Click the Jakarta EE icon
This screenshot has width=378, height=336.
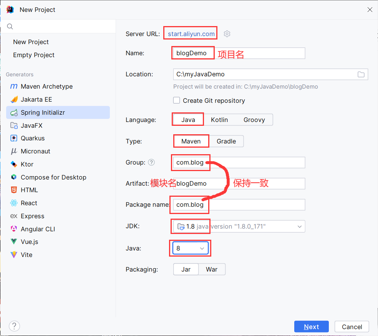click(x=14, y=99)
